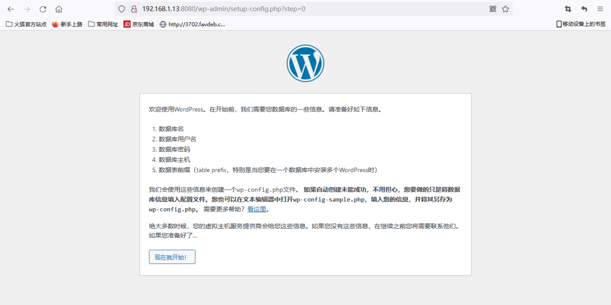The height and width of the screenshot is (305, 611).
Task: Click the address bar URL field
Action: 313,9
